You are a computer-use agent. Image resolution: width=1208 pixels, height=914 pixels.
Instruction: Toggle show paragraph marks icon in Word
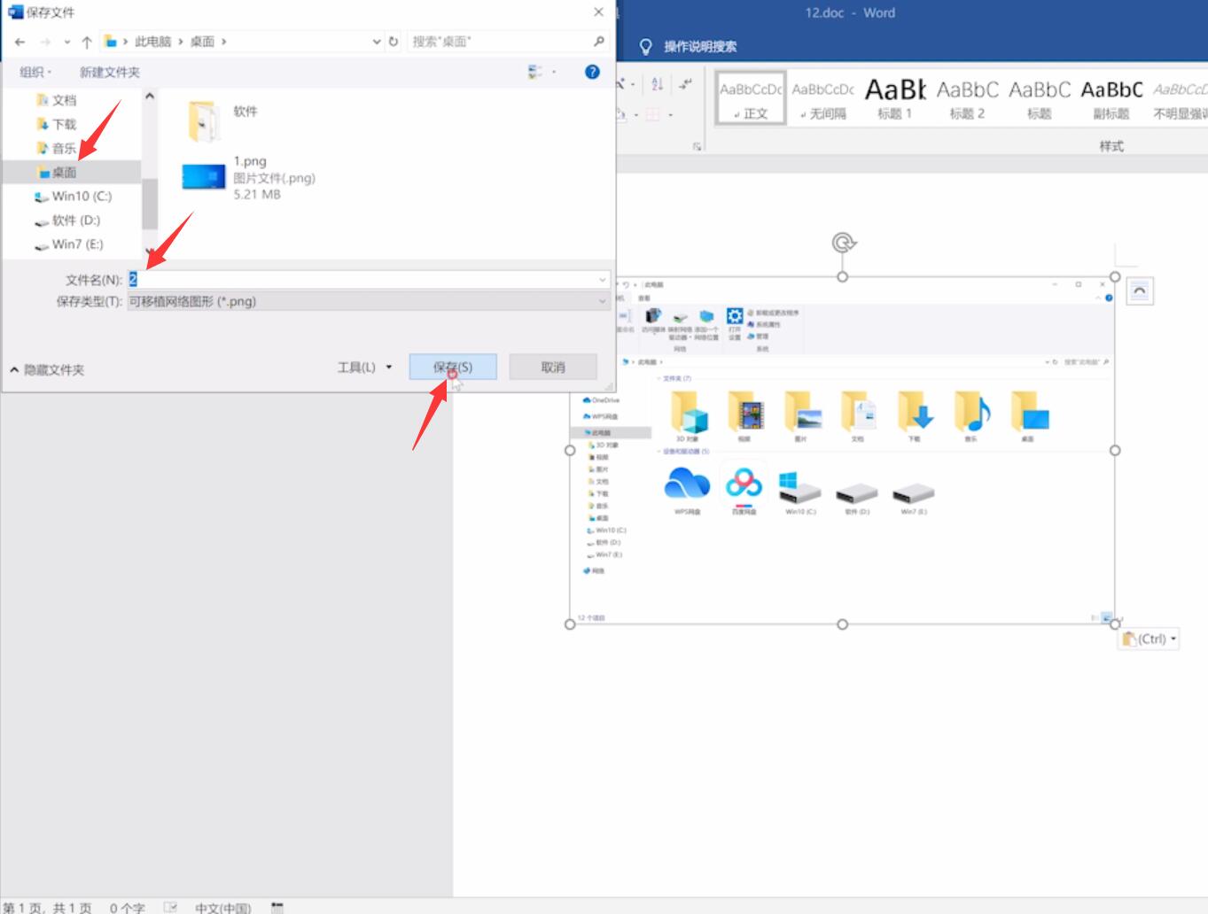686,84
